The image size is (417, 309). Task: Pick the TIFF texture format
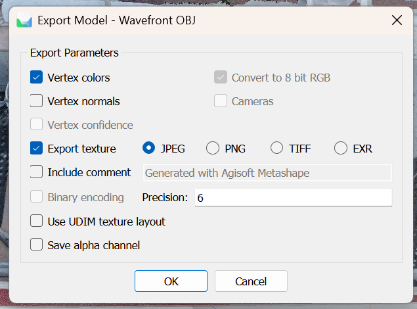click(x=277, y=149)
